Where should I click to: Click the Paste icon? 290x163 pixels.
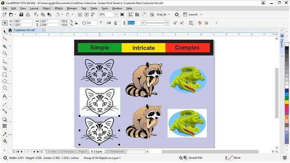tap(49, 14)
